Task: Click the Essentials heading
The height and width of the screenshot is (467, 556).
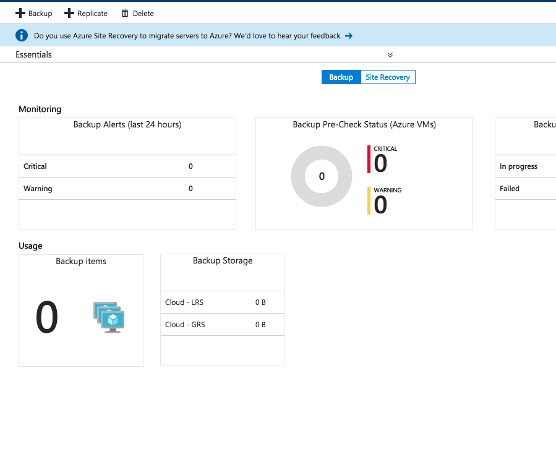Action: pyautogui.click(x=33, y=54)
